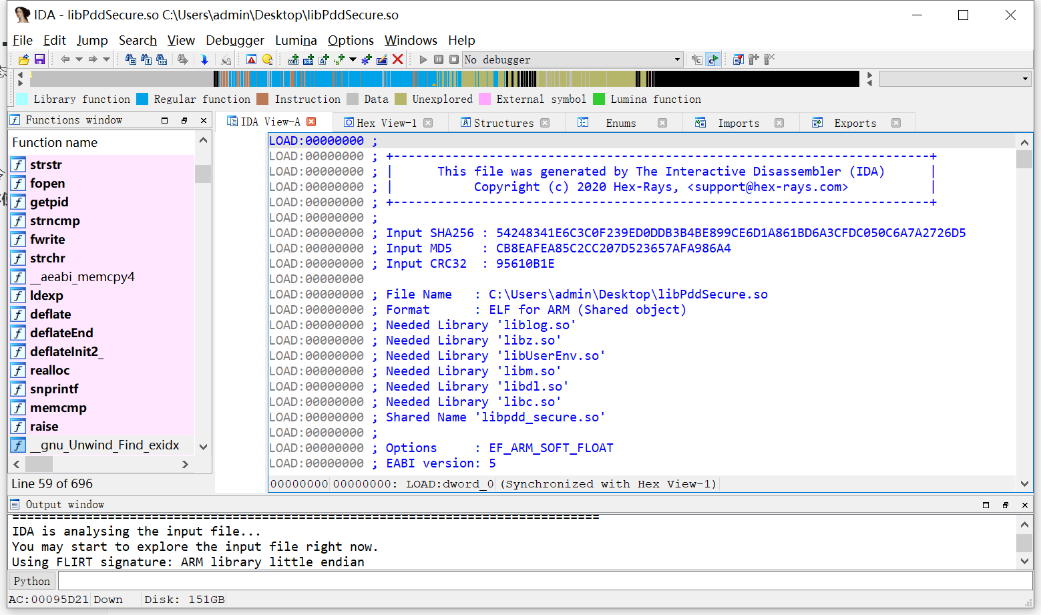Click the blue asterisk array icon
1041x615 pixels.
tap(367, 59)
